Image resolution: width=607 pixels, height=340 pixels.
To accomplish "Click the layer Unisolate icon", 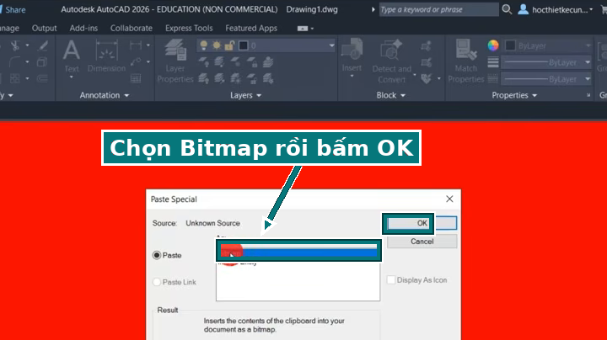I will [x=219, y=78].
